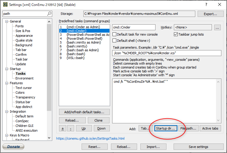Open Fonts settings page
Viewport: 227px width, 153px height.
(20, 26)
